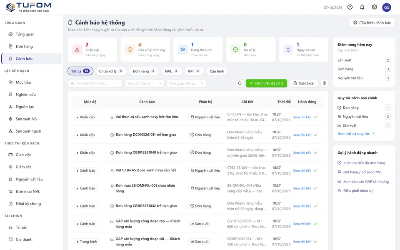Click 'Đặt hàng / bổ sung NVL' quick action
Image resolution: width=400 pixels, height=250 pixels.
coord(360,172)
